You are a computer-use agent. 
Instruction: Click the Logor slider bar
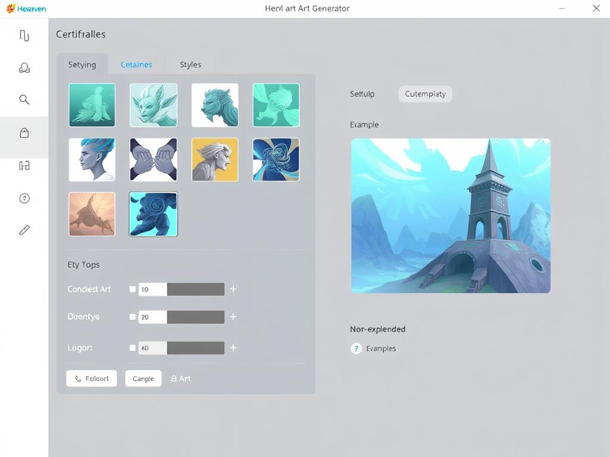pyautogui.click(x=195, y=348)
